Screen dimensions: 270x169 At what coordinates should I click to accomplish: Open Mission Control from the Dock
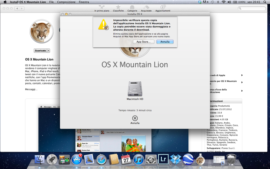click(64, 159)
